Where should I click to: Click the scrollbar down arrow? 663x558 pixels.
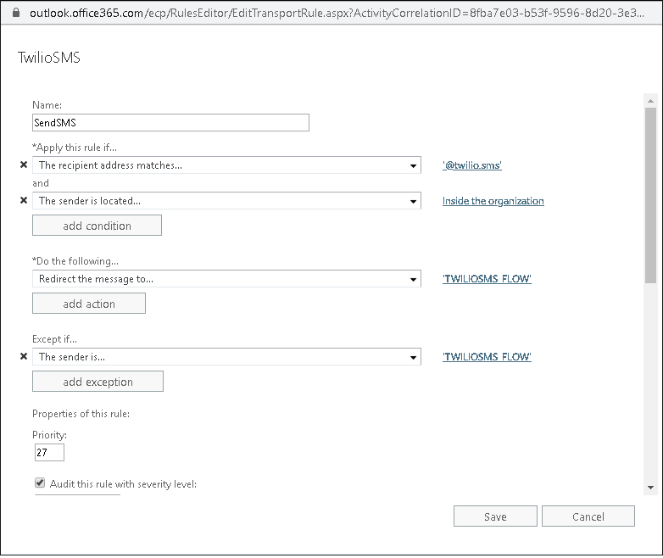coord(651,488)
